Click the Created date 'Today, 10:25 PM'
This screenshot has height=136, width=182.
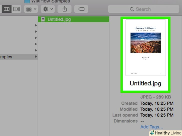pos(157,103)
